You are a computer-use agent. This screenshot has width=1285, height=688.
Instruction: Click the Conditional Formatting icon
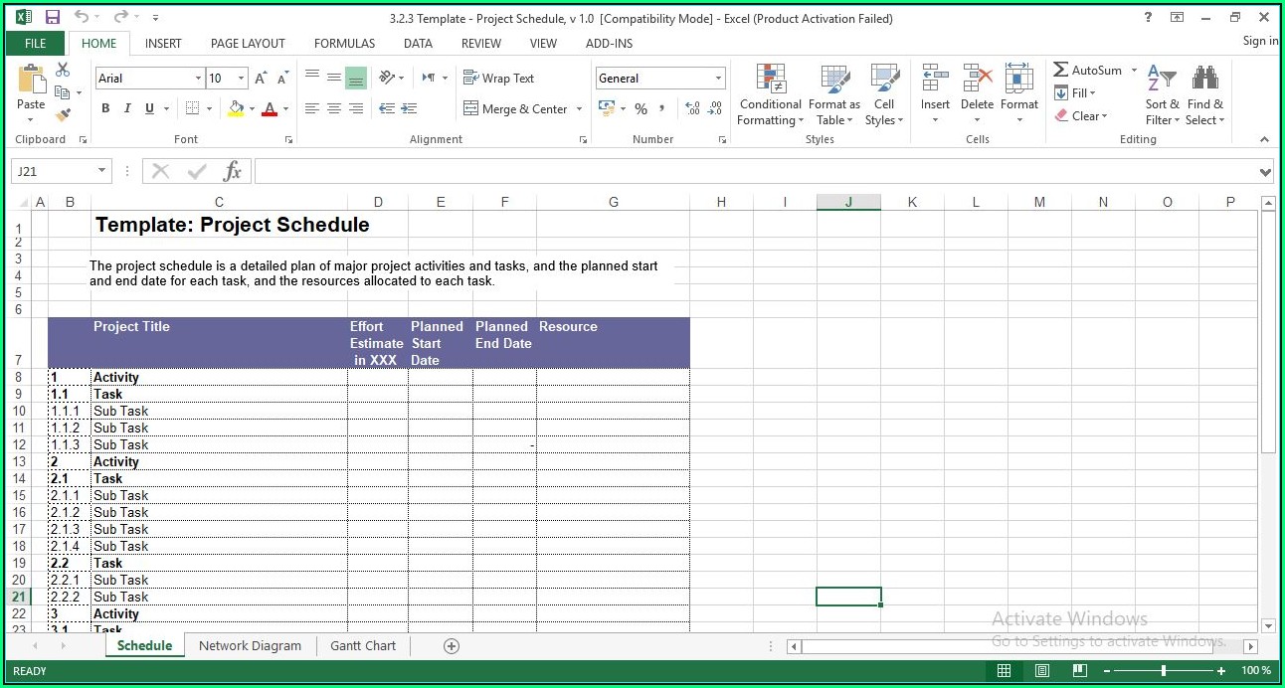770,80
